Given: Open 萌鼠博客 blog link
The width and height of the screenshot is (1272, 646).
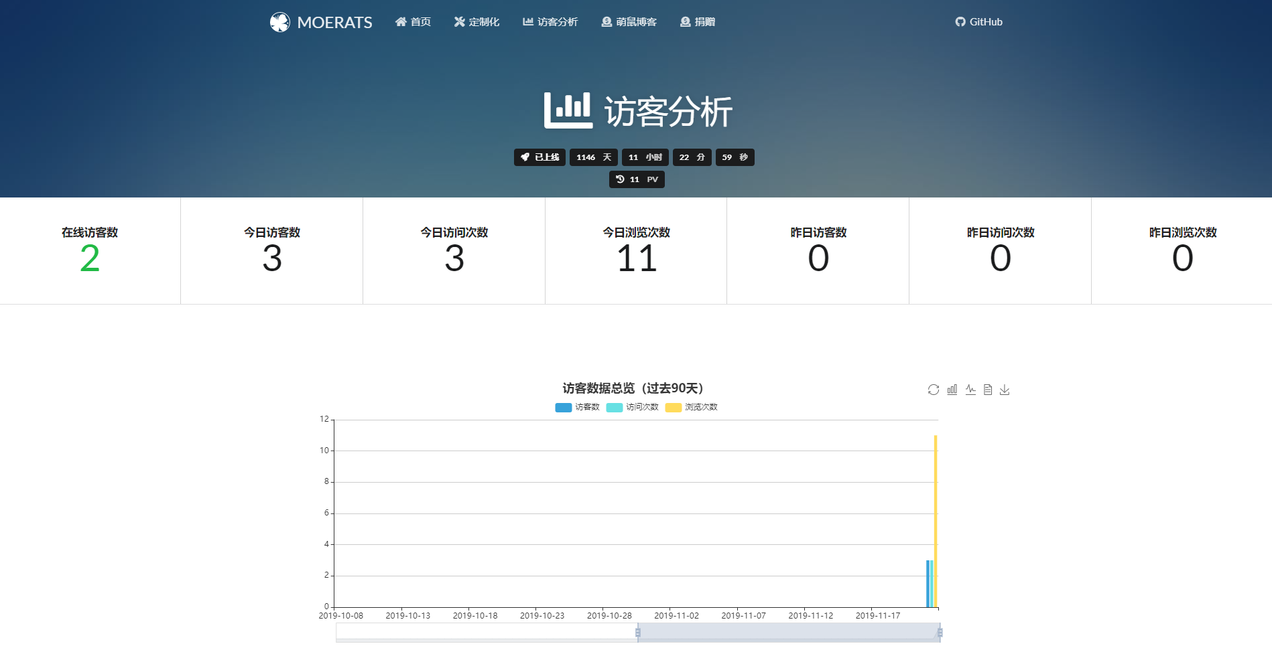Looking at the screenshot, I should click(629, 22).
